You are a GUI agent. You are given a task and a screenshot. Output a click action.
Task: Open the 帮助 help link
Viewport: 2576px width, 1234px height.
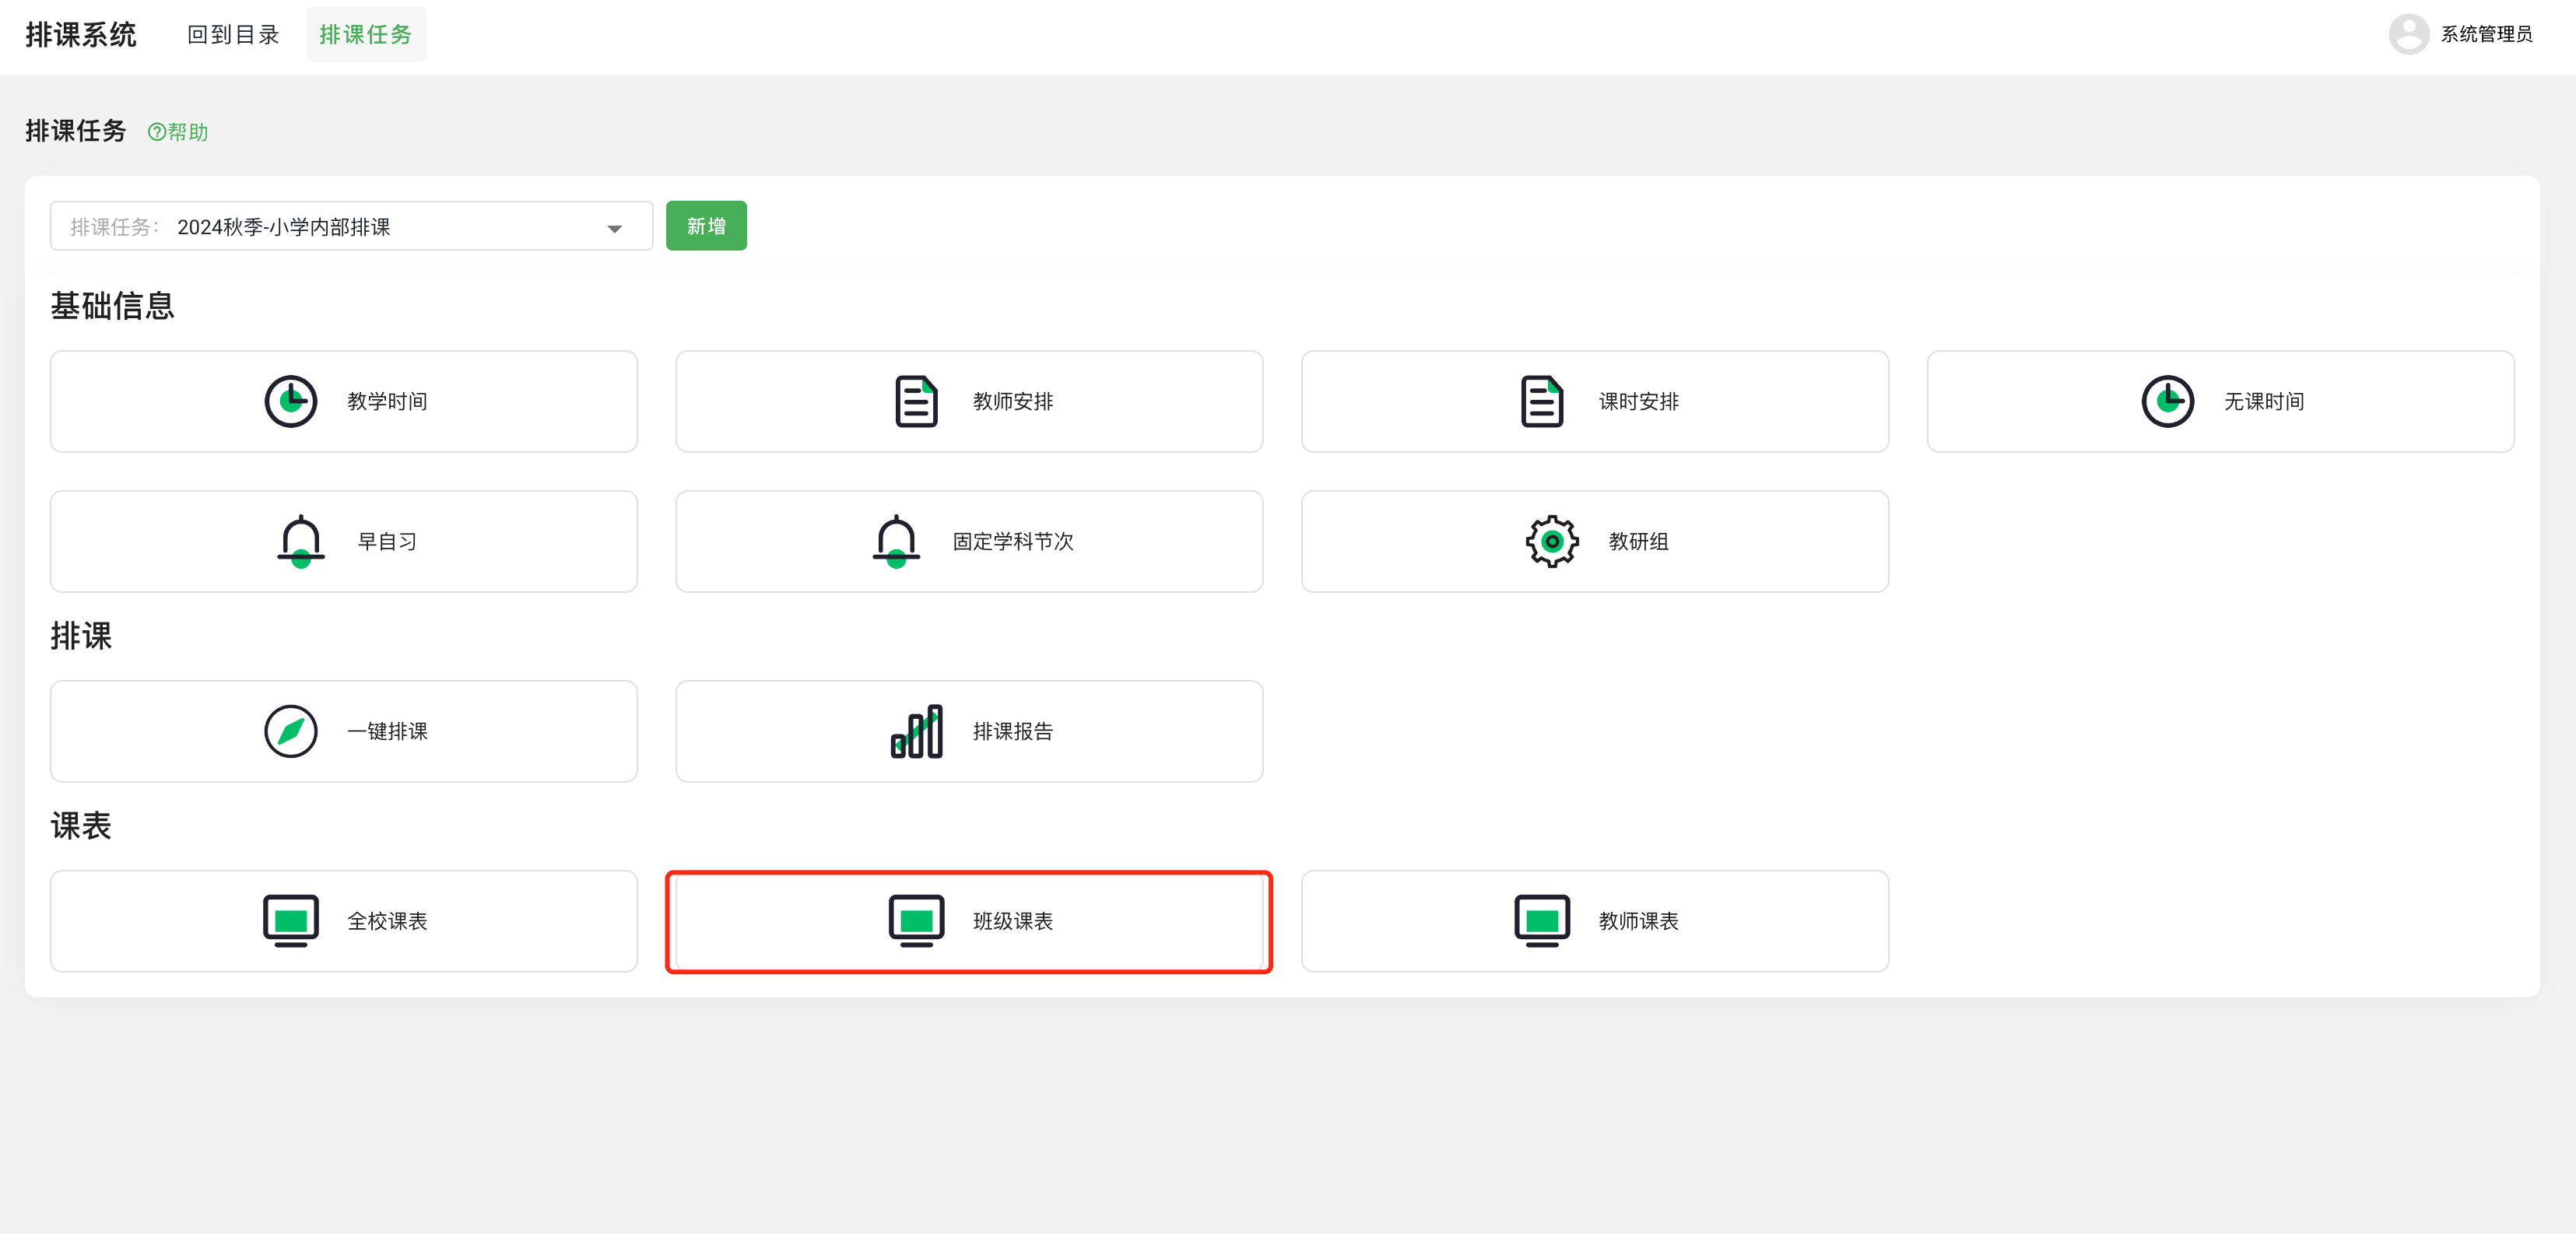(178, 132)
